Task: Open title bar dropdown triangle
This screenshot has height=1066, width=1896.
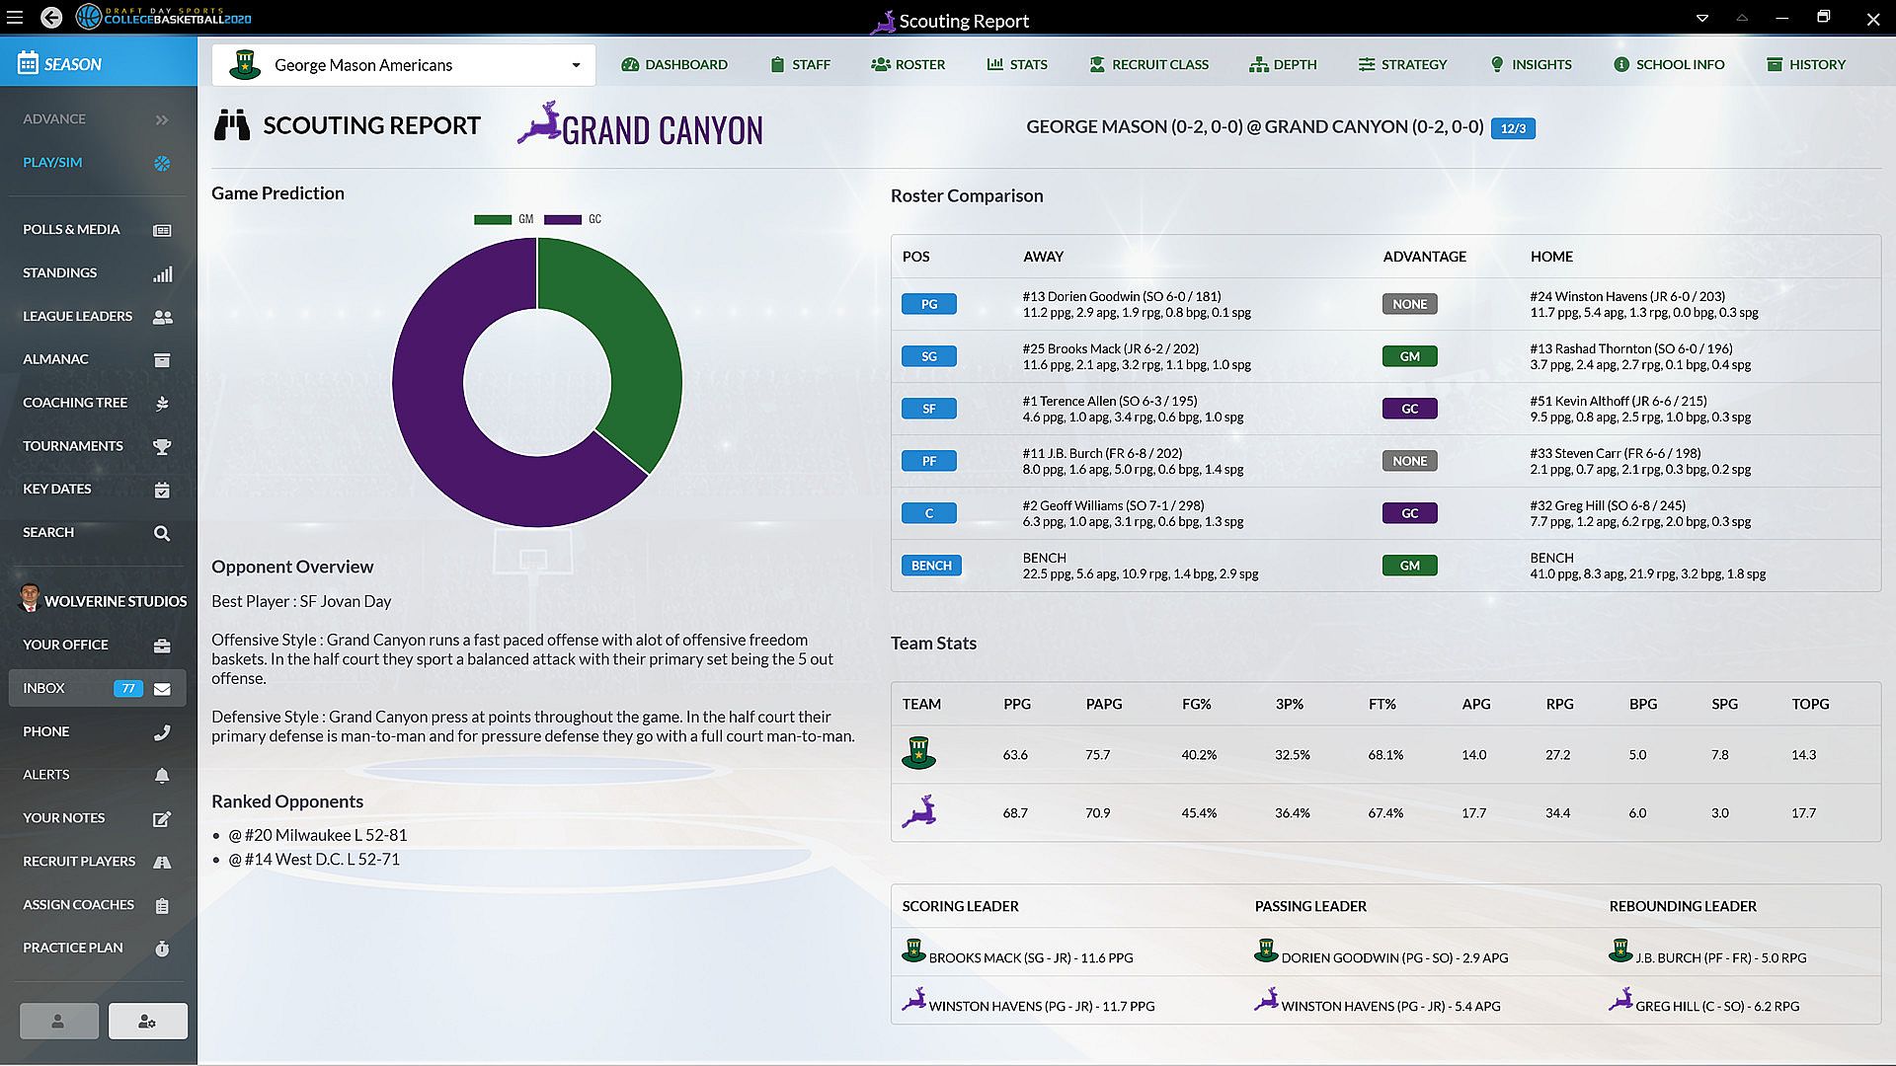Action: [1701, 18]
